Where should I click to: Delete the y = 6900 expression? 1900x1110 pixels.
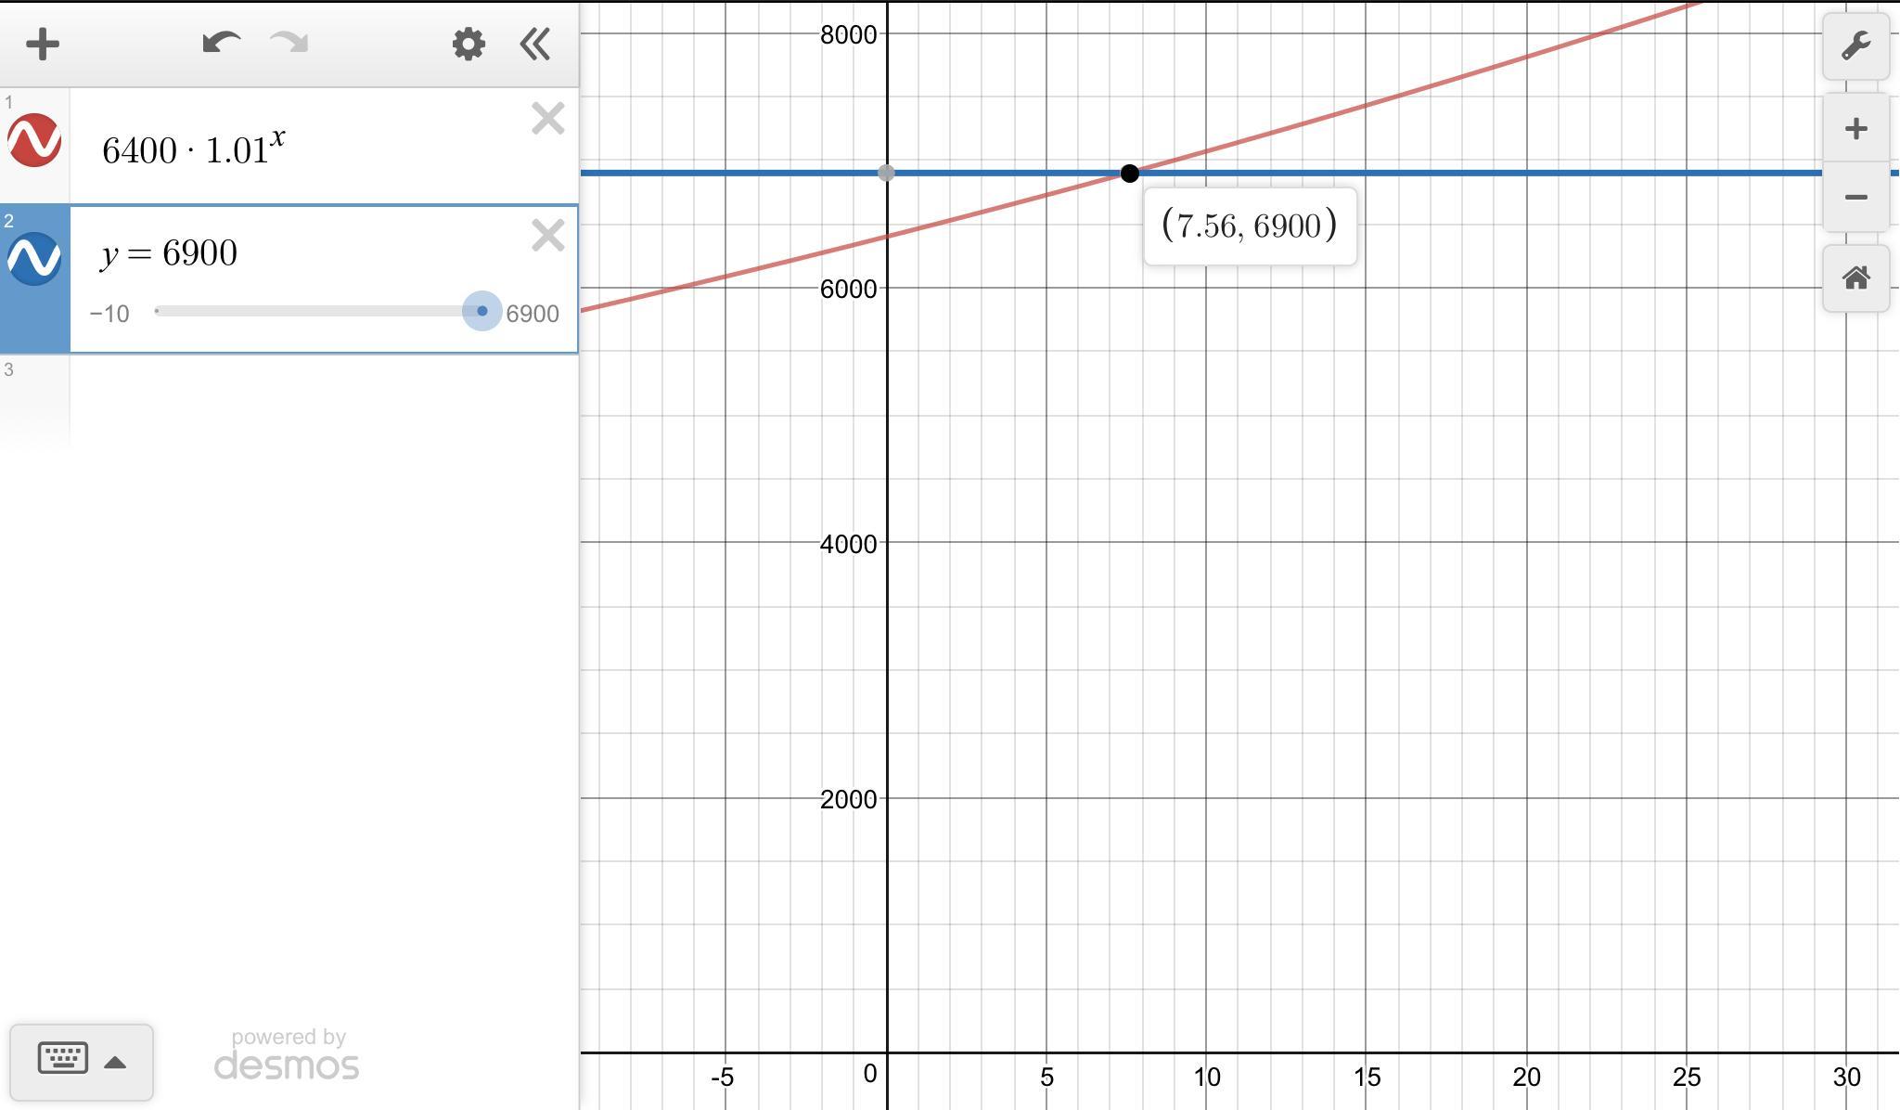547,236
